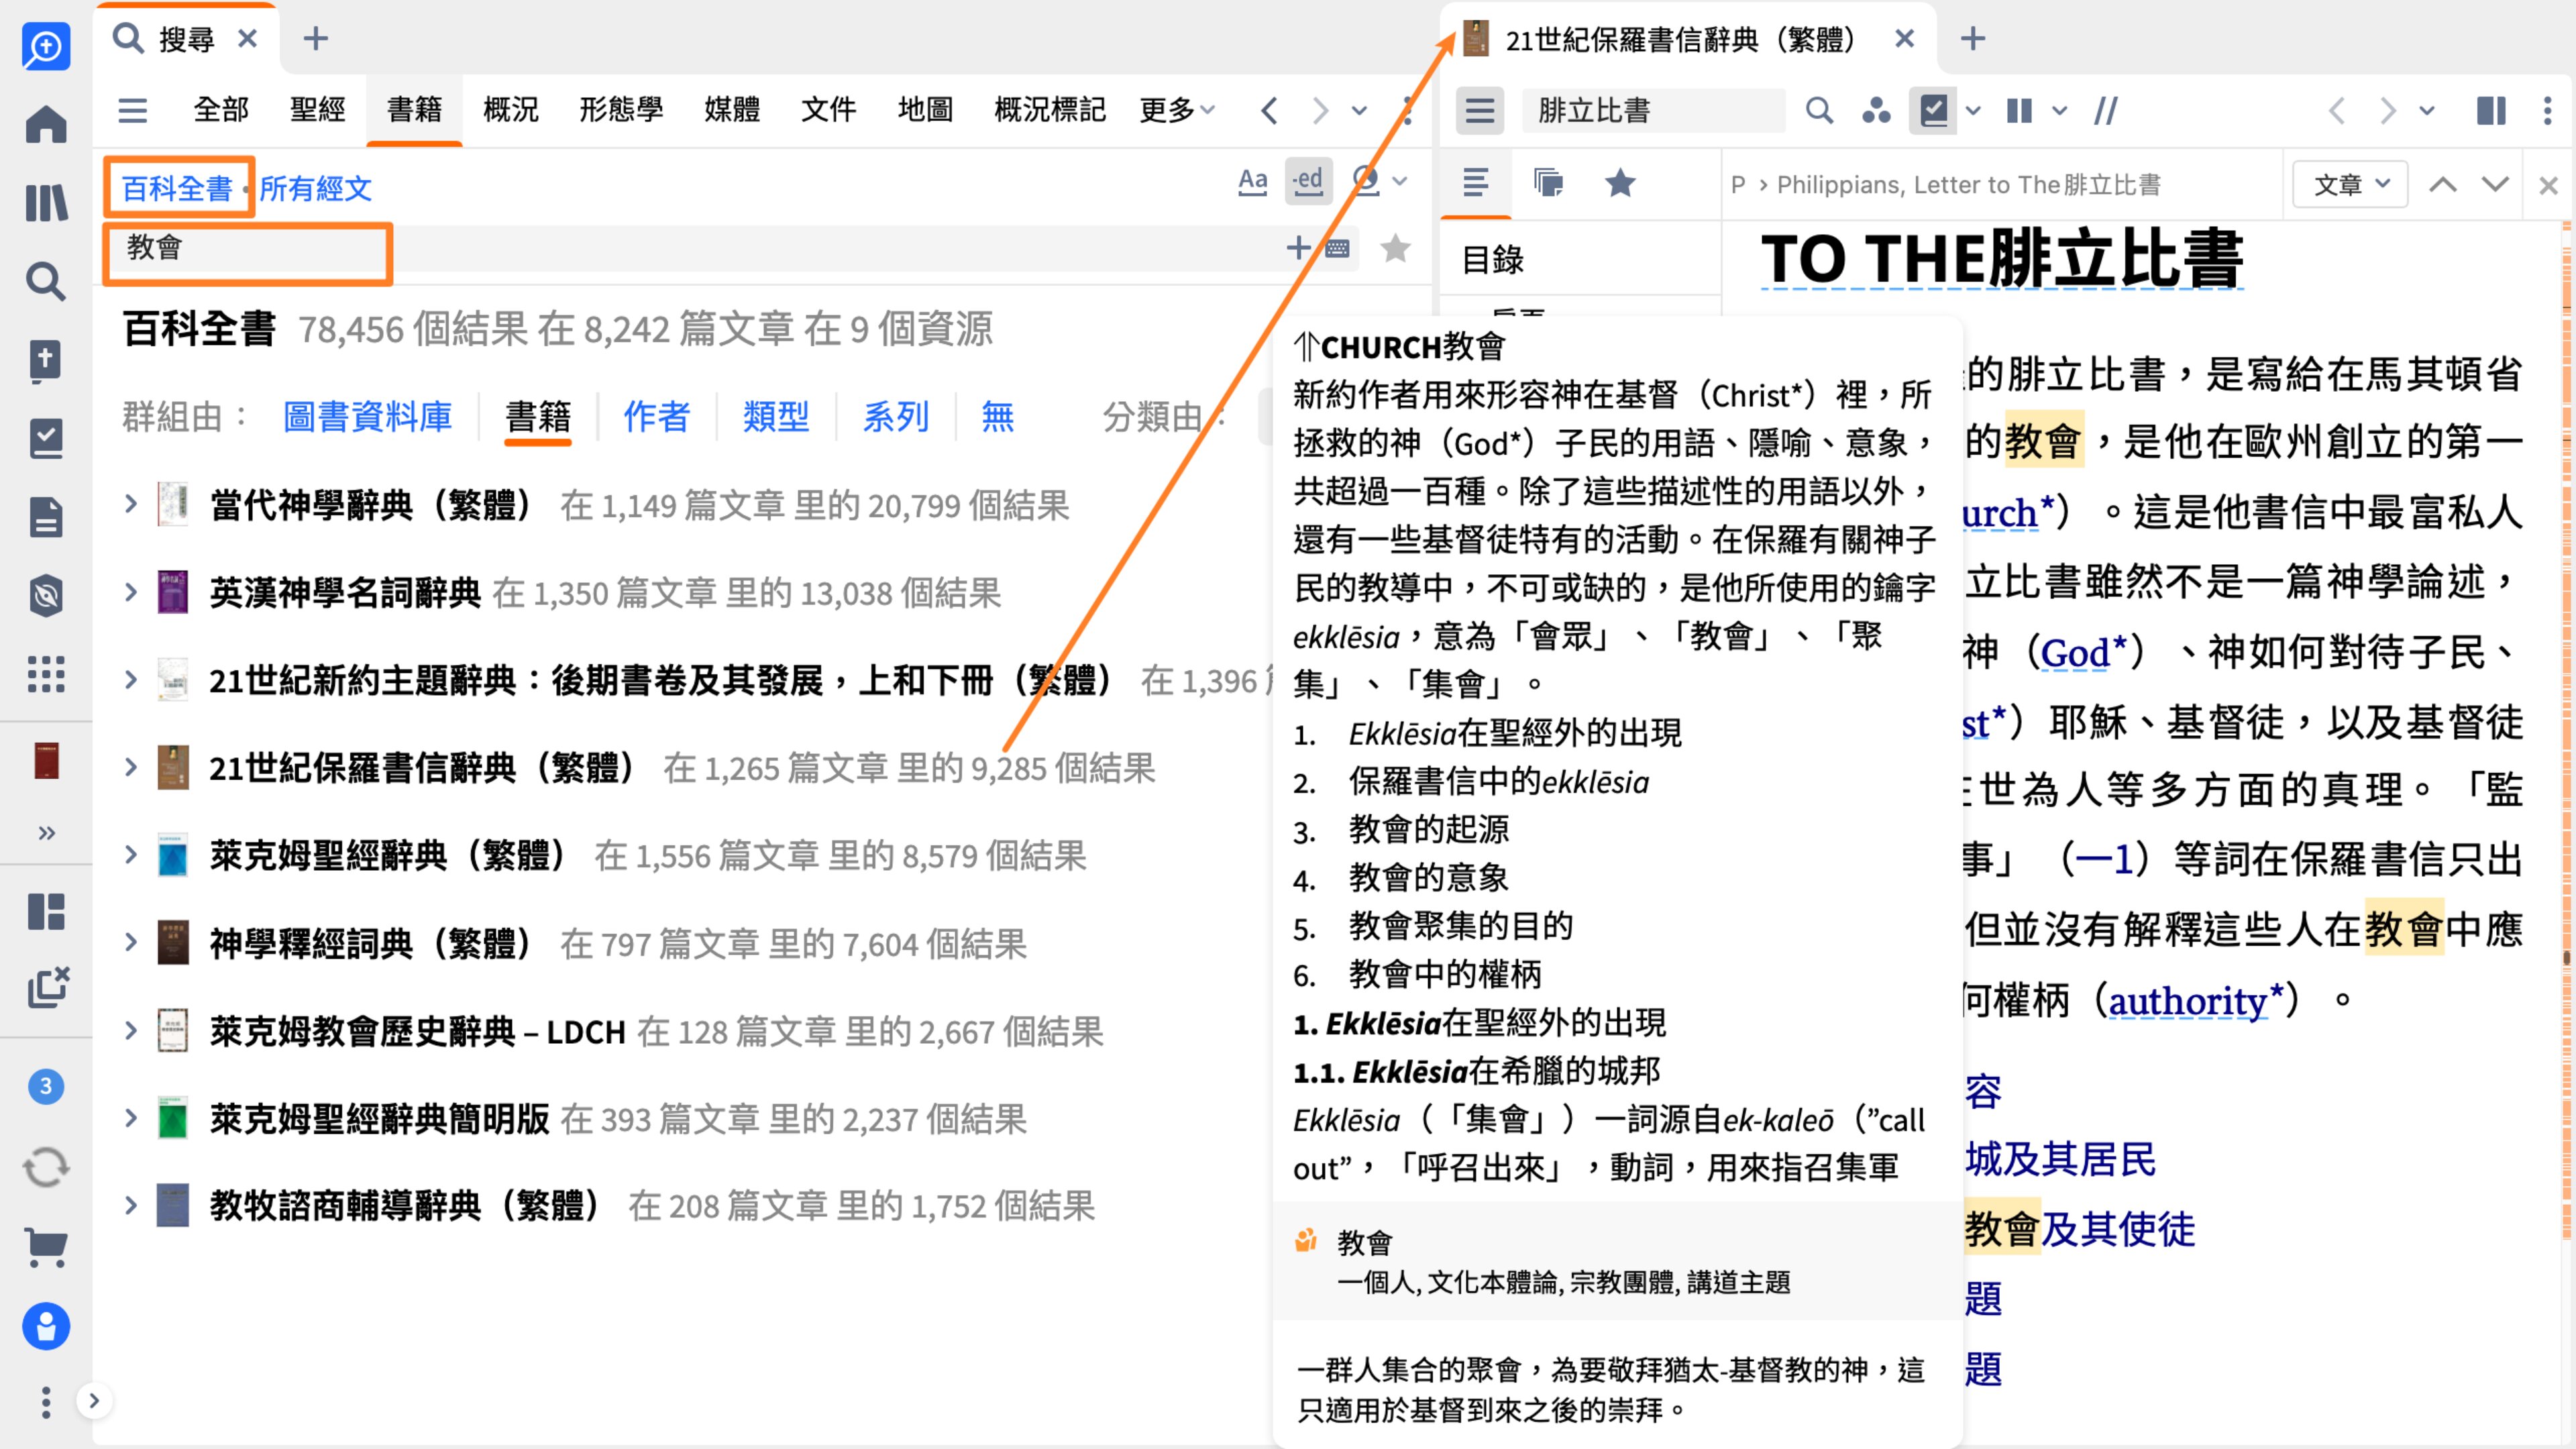Toggle the two-column layout icon
The image size is (2576, 1449).
pyautogui.click(x=2491, y=110)
